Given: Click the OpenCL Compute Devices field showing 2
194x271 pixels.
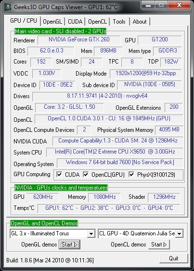Looking at the screenshot, I should (84, 130).
